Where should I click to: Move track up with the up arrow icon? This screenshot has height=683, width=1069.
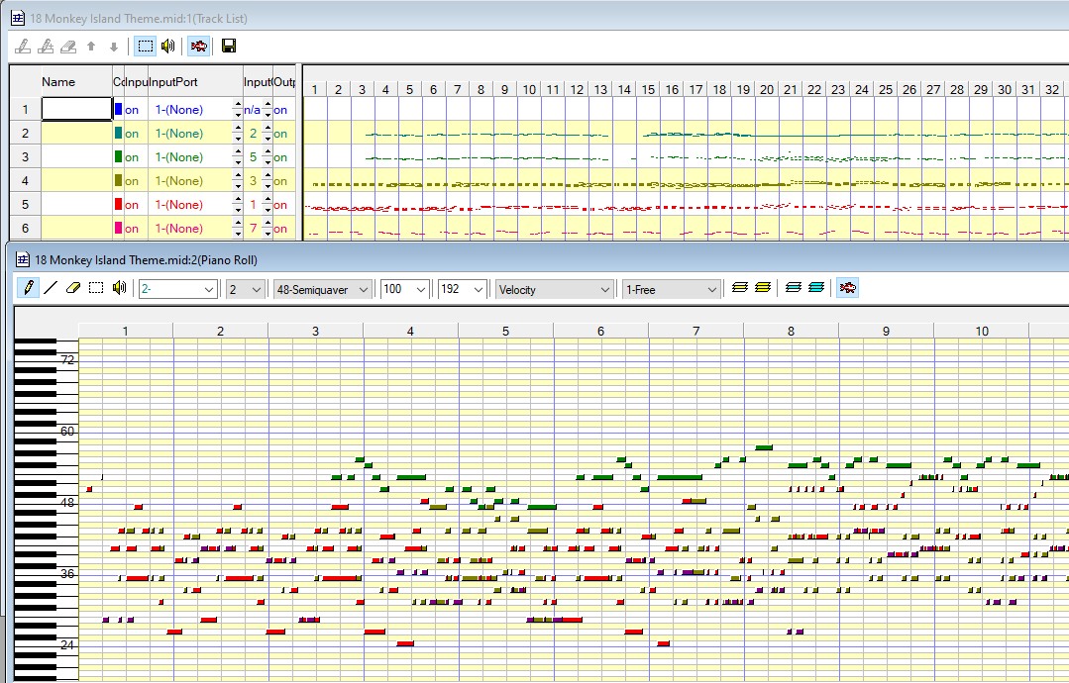pos(91,47)
